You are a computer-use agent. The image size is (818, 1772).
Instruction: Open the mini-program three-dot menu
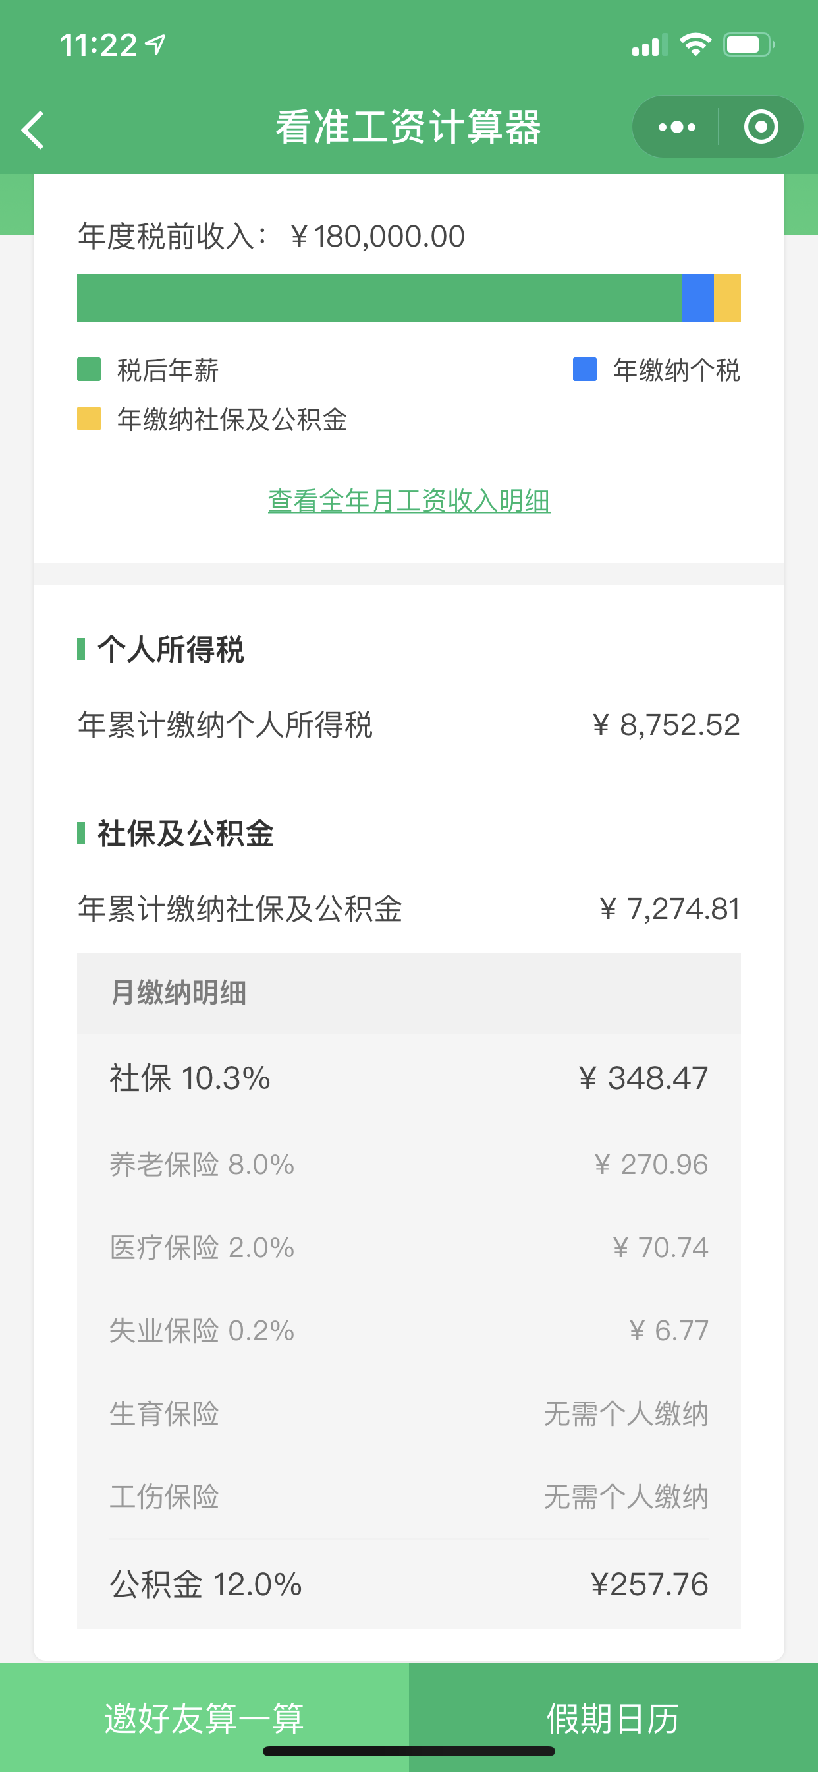click(676, 127)
